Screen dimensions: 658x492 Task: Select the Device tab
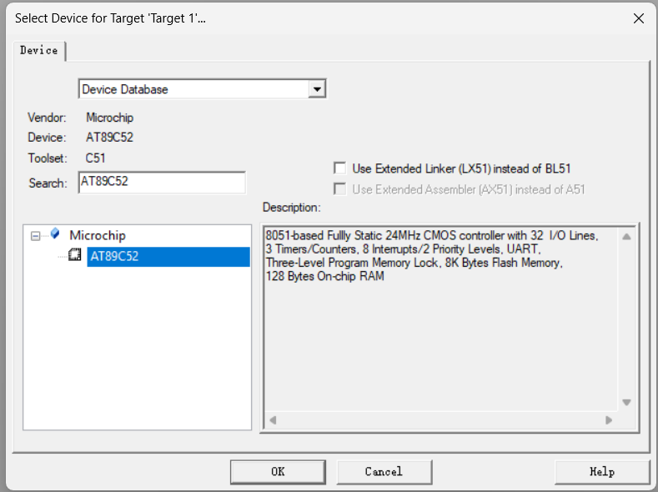[39, 50]
